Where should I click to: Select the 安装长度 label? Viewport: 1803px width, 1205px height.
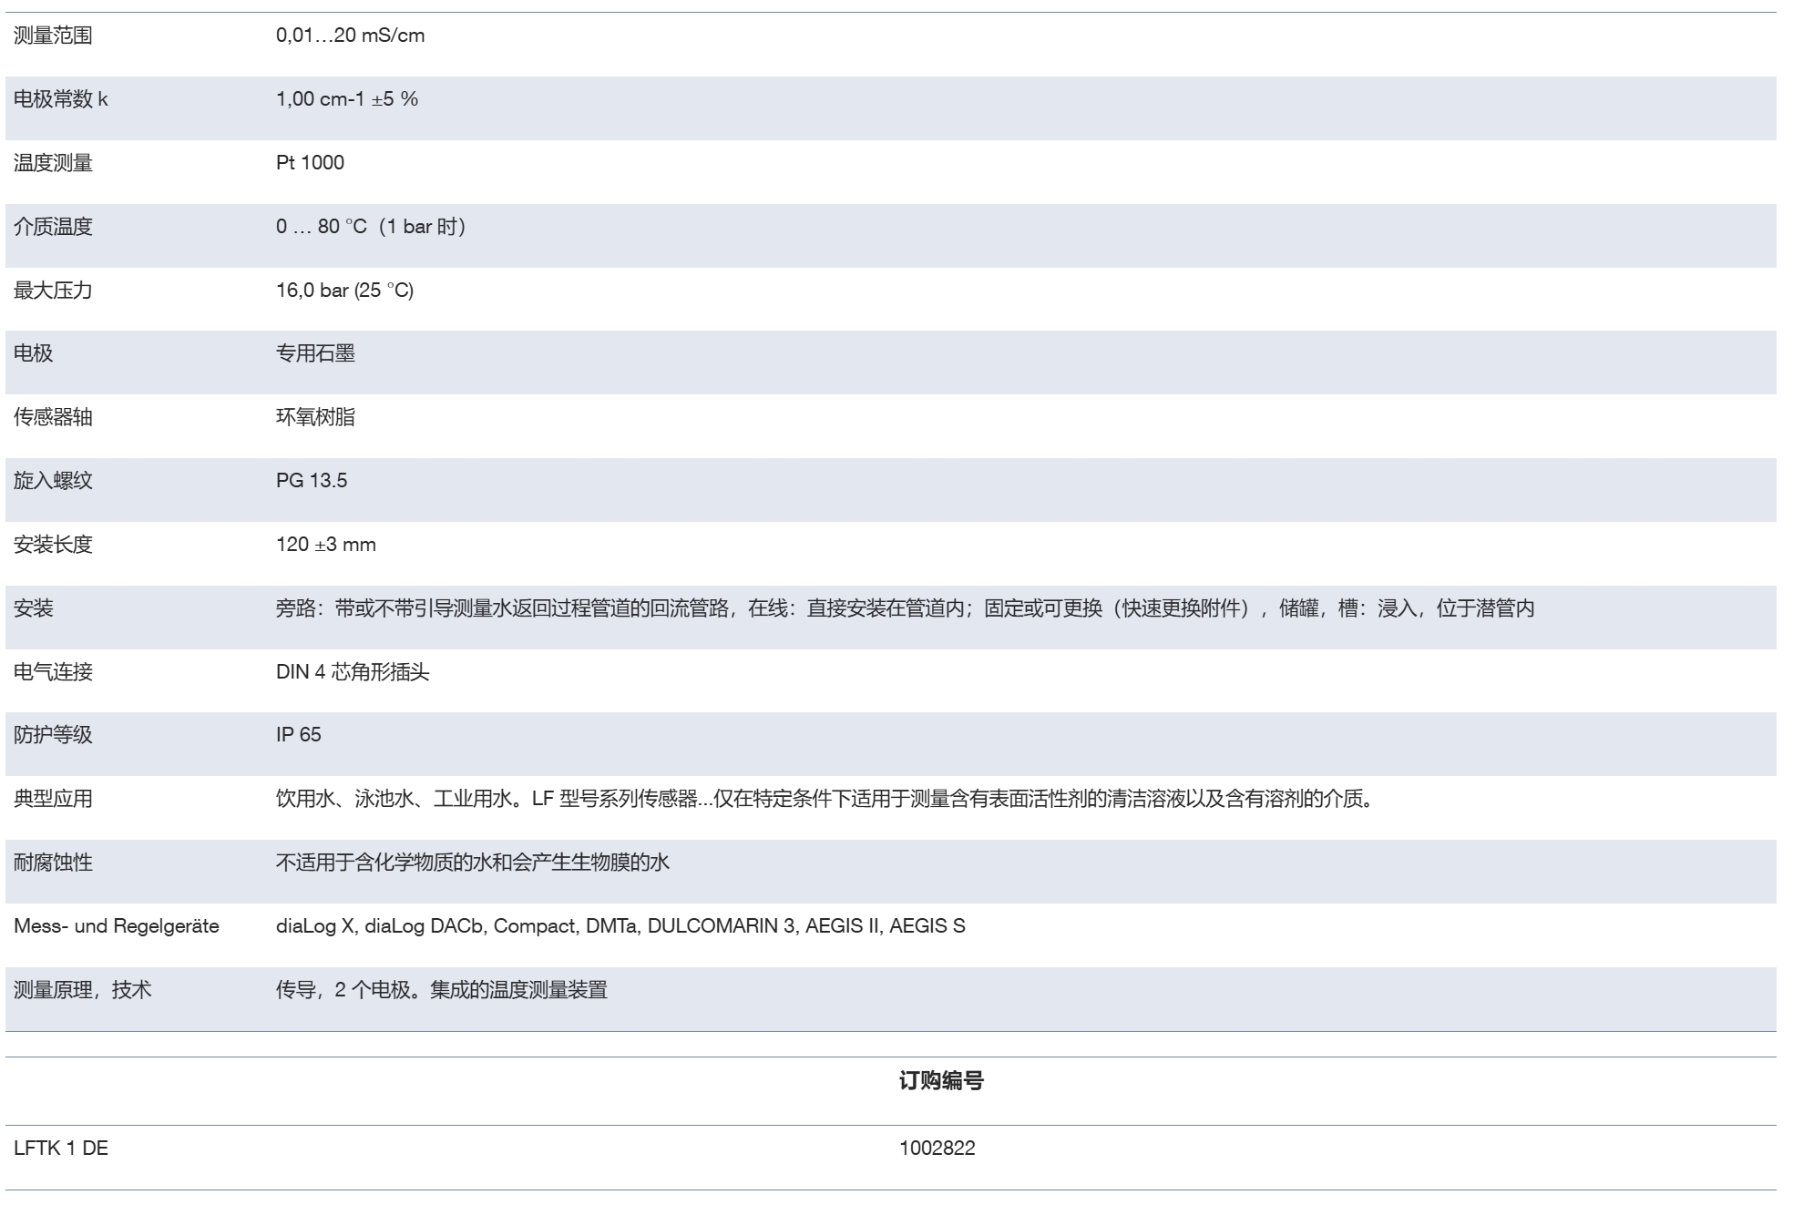point(53,545)
